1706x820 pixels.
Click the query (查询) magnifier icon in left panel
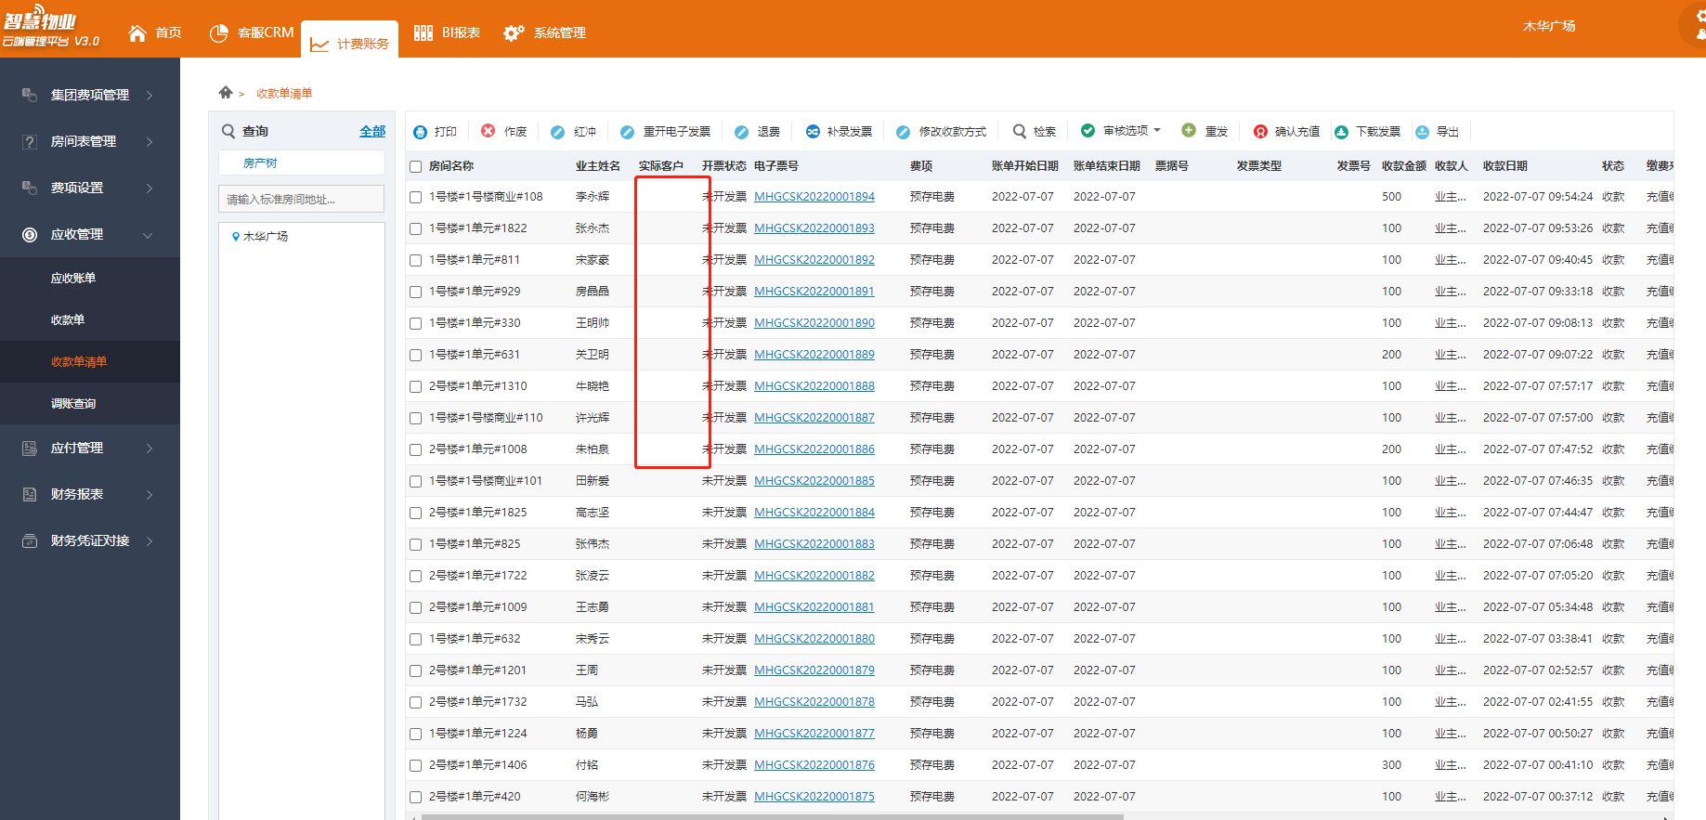[x=228, y=131]
